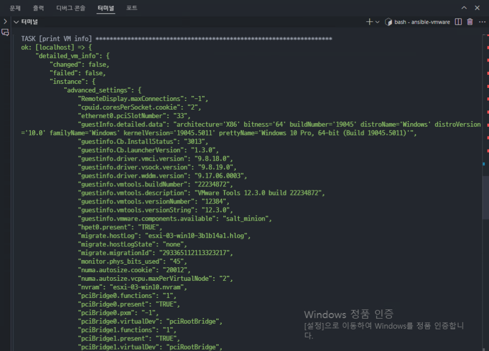489x351 pixels.
Task: Select the bash - ansible-vmware terminal
Action: (x=418, y=22)
